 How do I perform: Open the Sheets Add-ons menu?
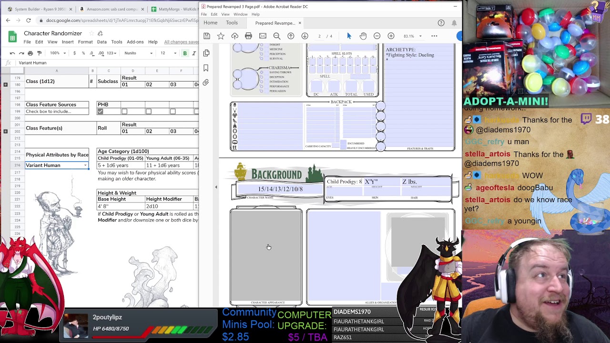coord(135,42)
